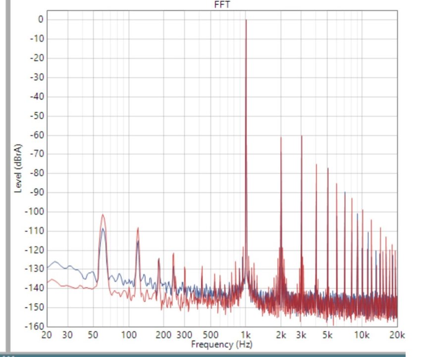425x357 pixels.
Task: Click the 30 Hz frequency axis tick label
Action: 67,335
